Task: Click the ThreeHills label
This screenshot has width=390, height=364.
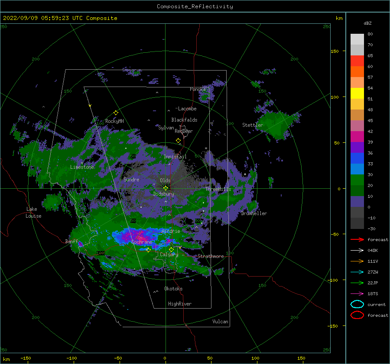Action: point(218,189)
